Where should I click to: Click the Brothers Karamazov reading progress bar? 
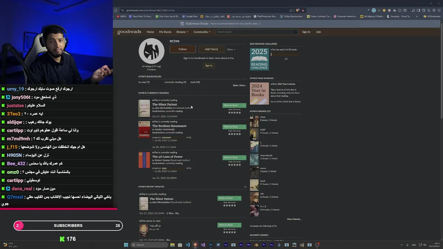click(x=173, y=138)
